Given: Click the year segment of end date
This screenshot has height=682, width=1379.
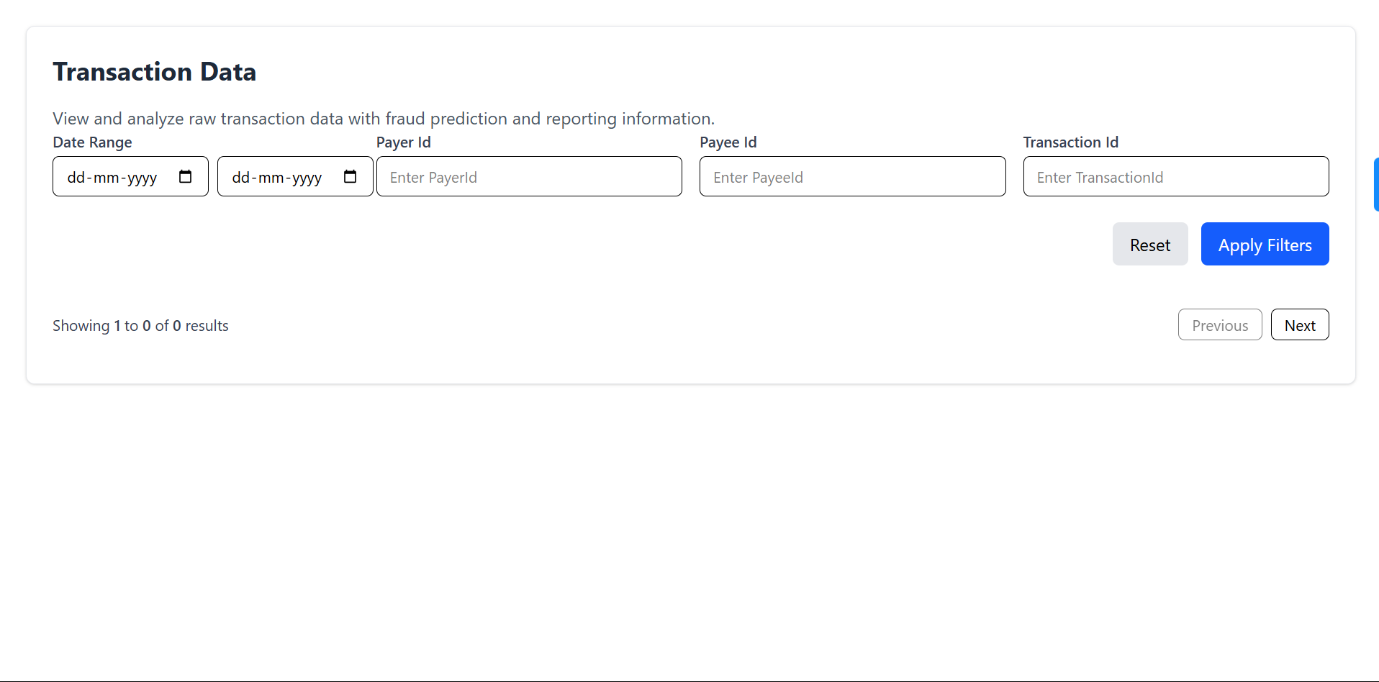Looking at the screenshot, I should click(307, 178).
